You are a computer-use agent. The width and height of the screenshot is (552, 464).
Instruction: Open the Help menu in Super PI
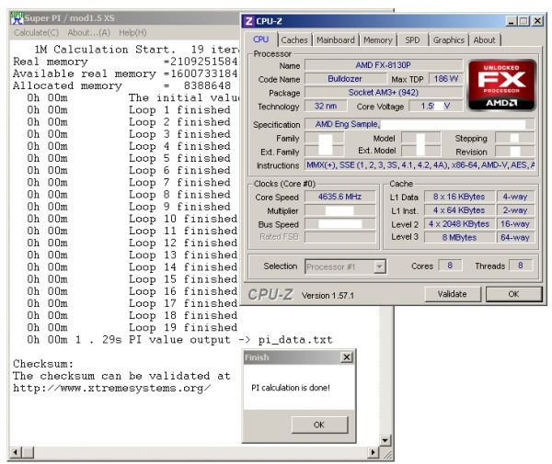[132, 32]
